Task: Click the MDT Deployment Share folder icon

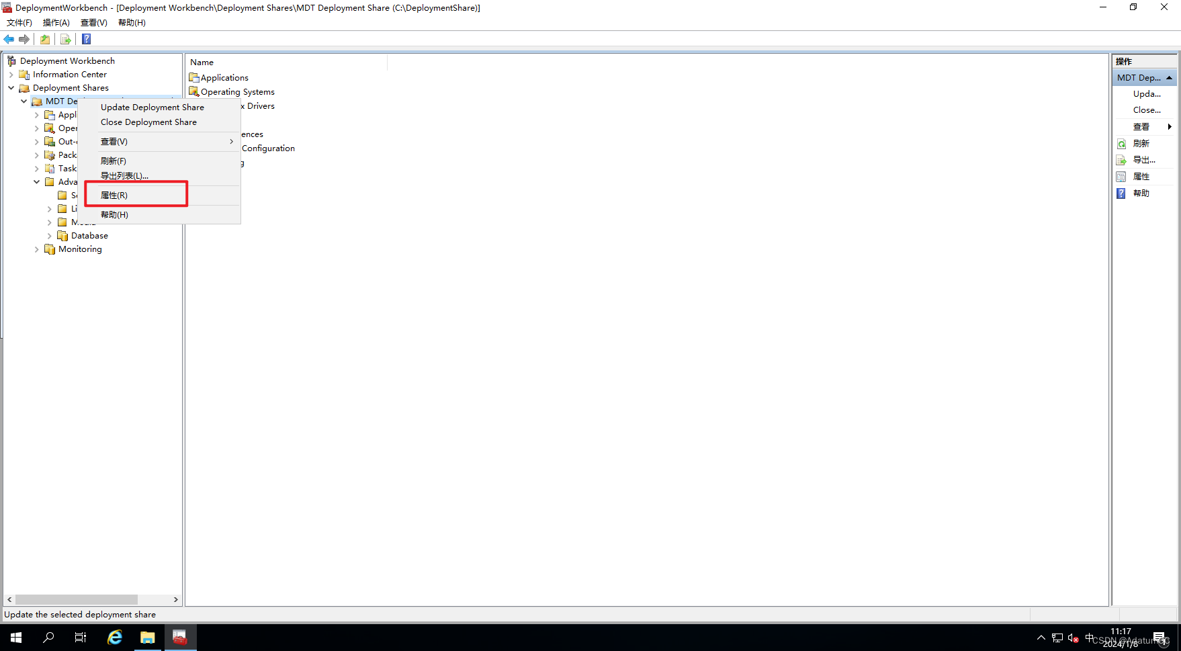Action: pyautogui.click(x=37, y=101)
